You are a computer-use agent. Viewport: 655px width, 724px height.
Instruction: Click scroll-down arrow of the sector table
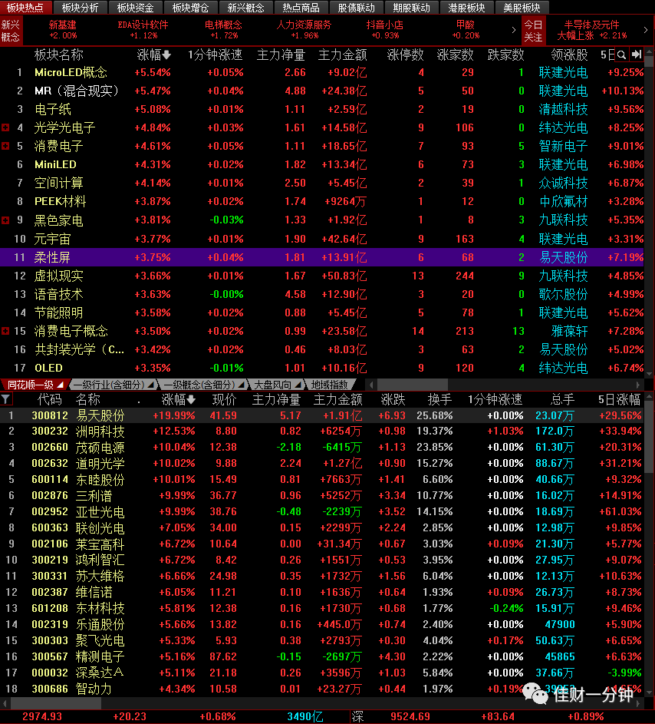(x=650, y=374)
